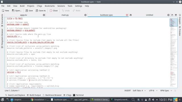Toggle the Search and Replace panel
182x102 pixels.
pyautogui.click(x=15, y=95)
